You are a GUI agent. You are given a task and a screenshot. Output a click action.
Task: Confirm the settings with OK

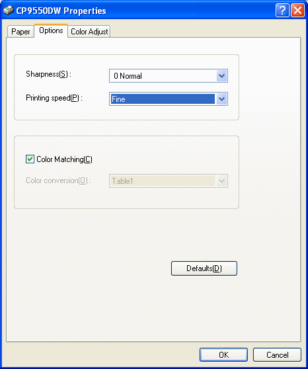click(x=223, y=354)
